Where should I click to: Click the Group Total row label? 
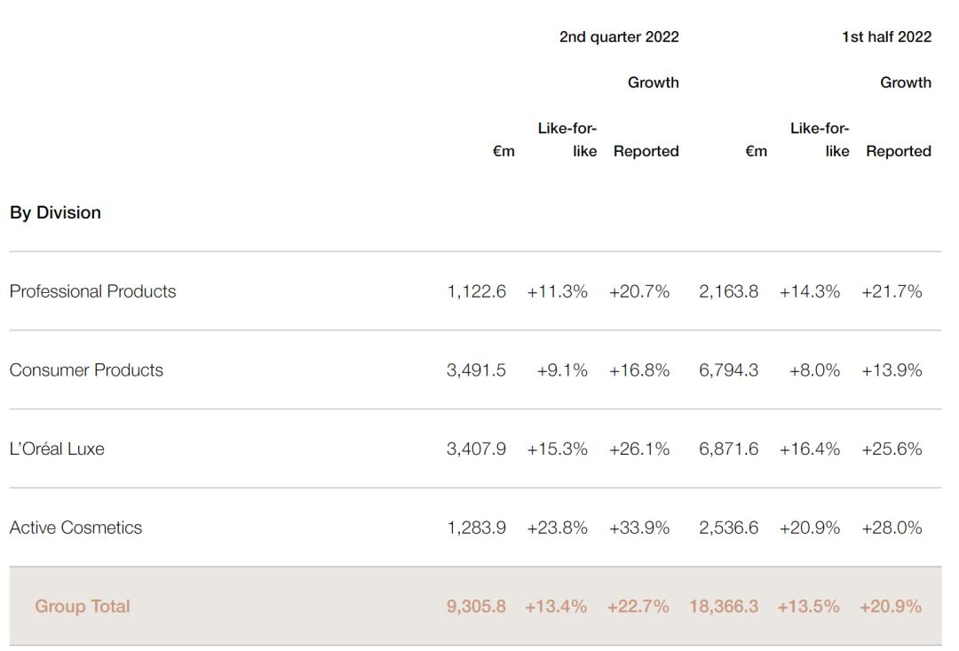click(x=83, y=607)
